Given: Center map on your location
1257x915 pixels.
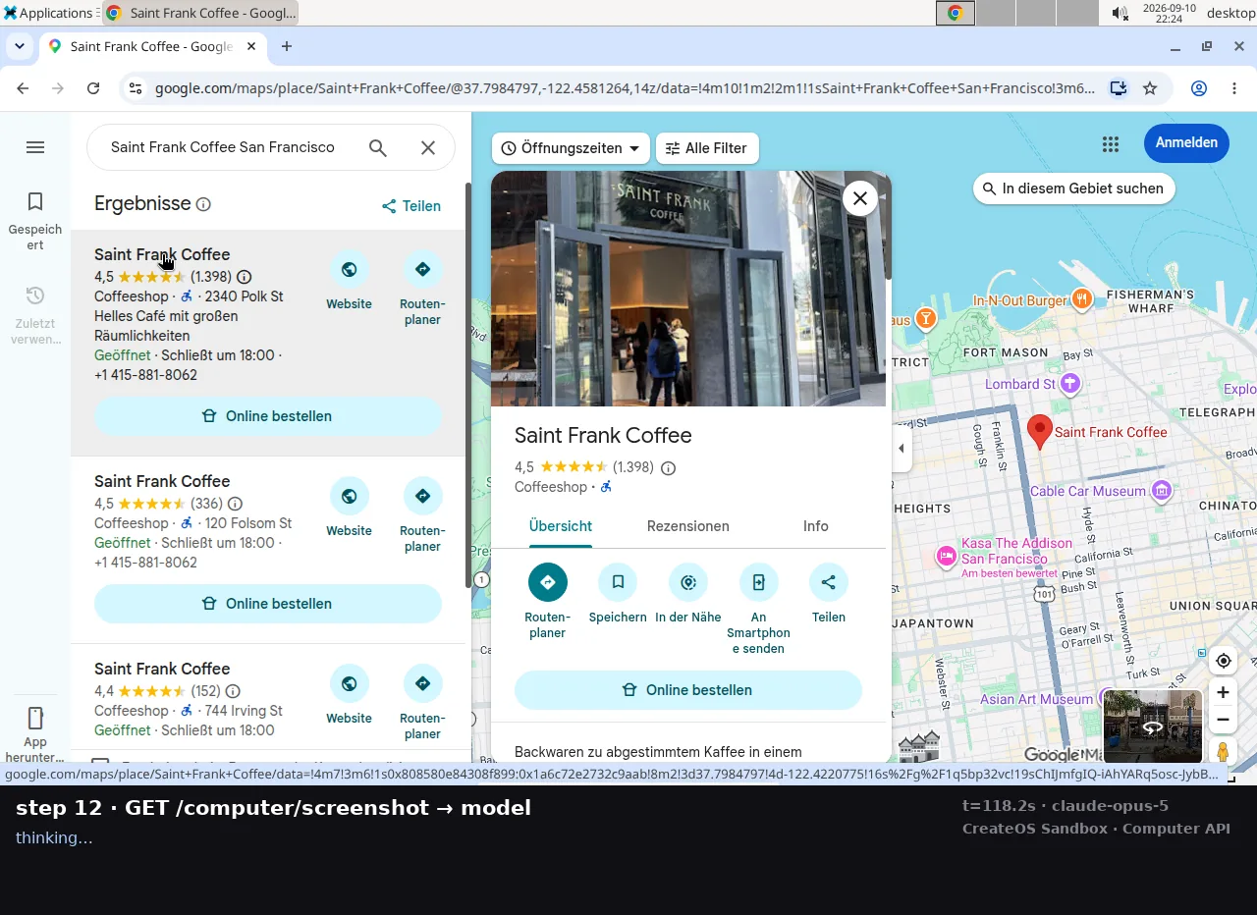Looking at the screenshot, I should tap(1223, 661).
